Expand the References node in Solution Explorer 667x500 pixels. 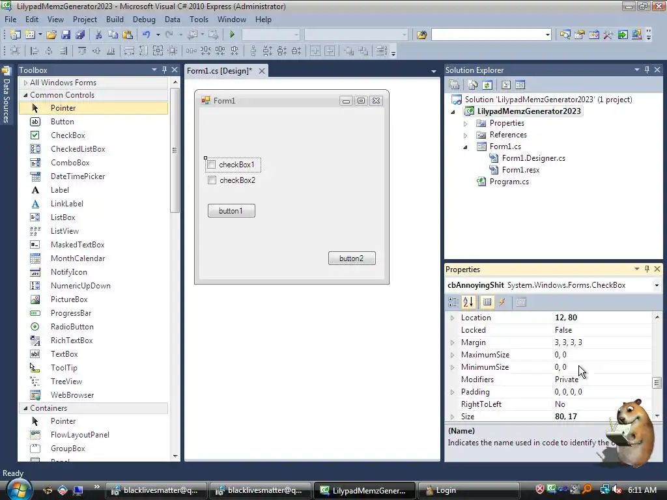[465, 135]
